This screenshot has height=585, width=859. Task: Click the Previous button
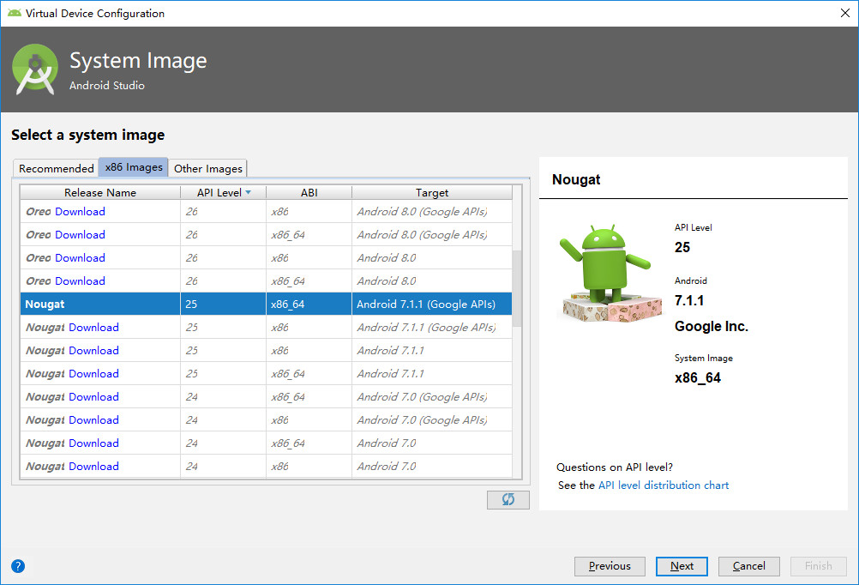(610, 566)
